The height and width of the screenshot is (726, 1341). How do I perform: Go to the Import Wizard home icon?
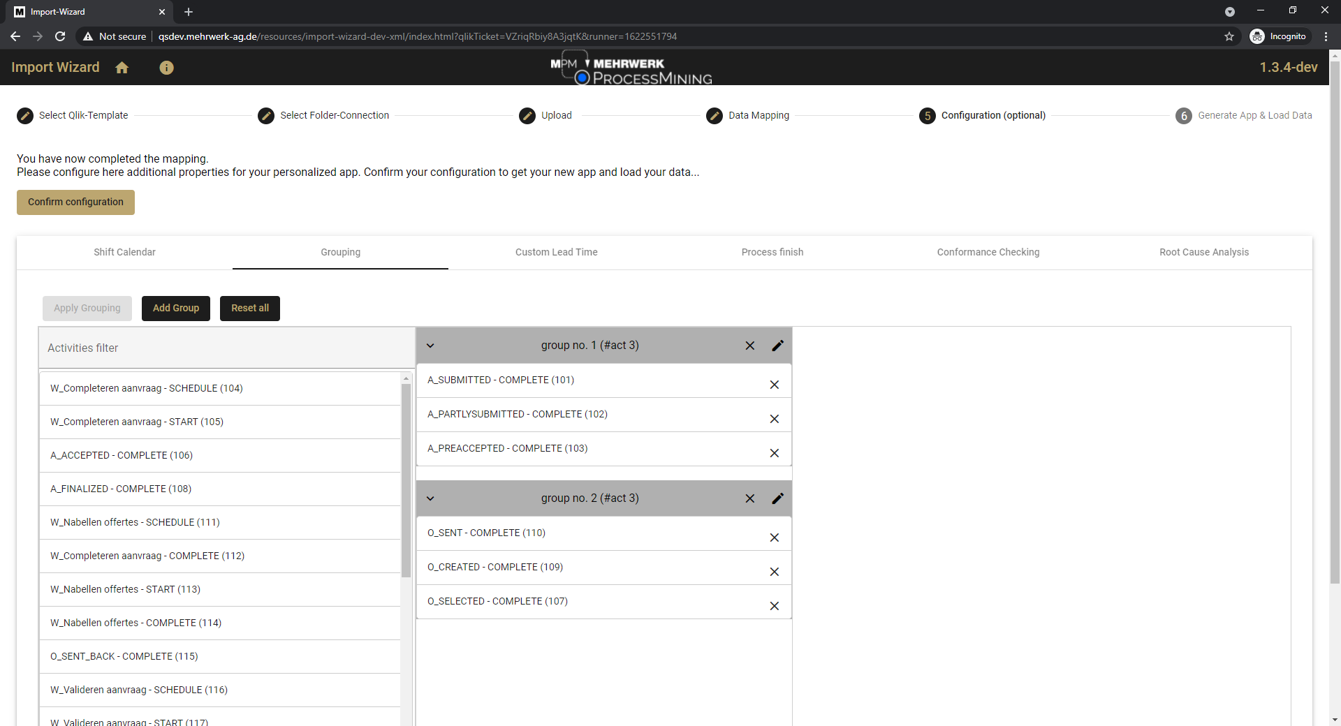pyautogui.click(x=122, y=68)
